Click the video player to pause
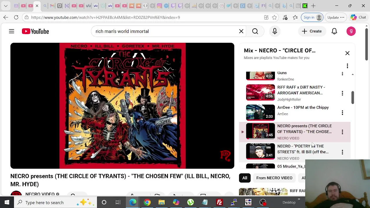370x208 pixels. (x=122, y=106)
